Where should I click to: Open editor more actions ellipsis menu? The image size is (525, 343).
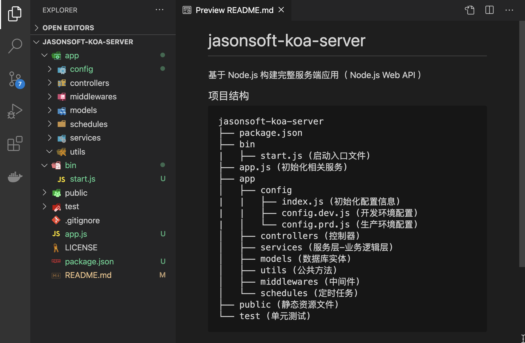(509, 10)
